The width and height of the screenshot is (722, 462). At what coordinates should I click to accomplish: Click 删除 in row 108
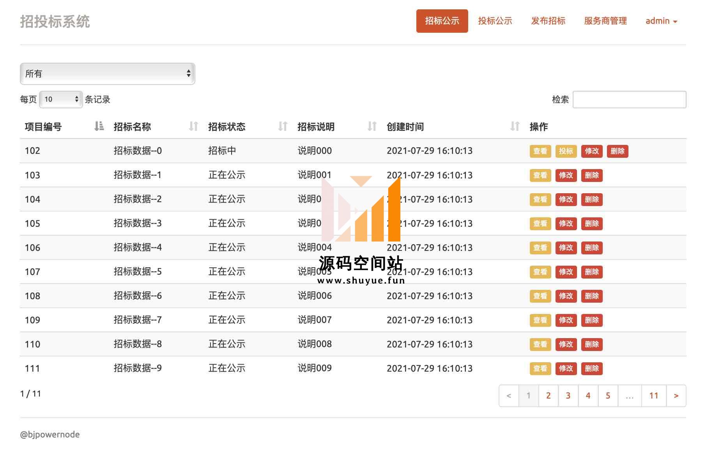pyautogui.click(x=592, y=296)
